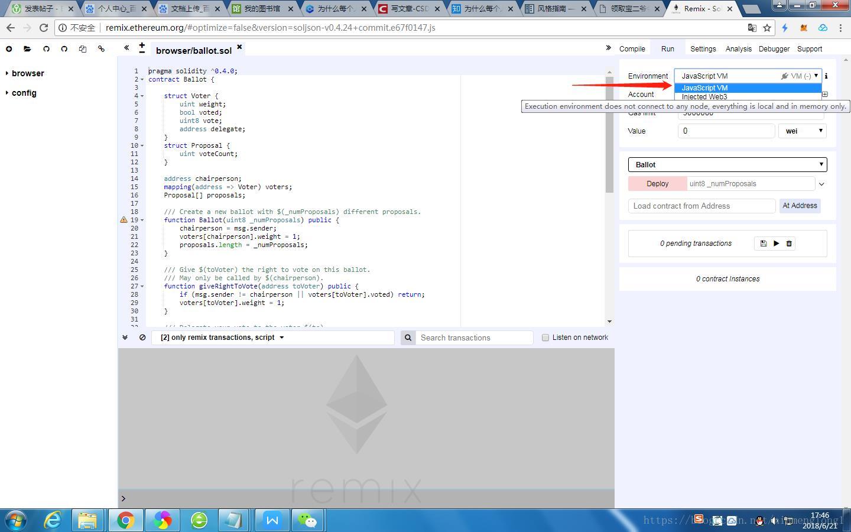
Task: Open a local file with the folder icon
Action: [x=27, y=49]
